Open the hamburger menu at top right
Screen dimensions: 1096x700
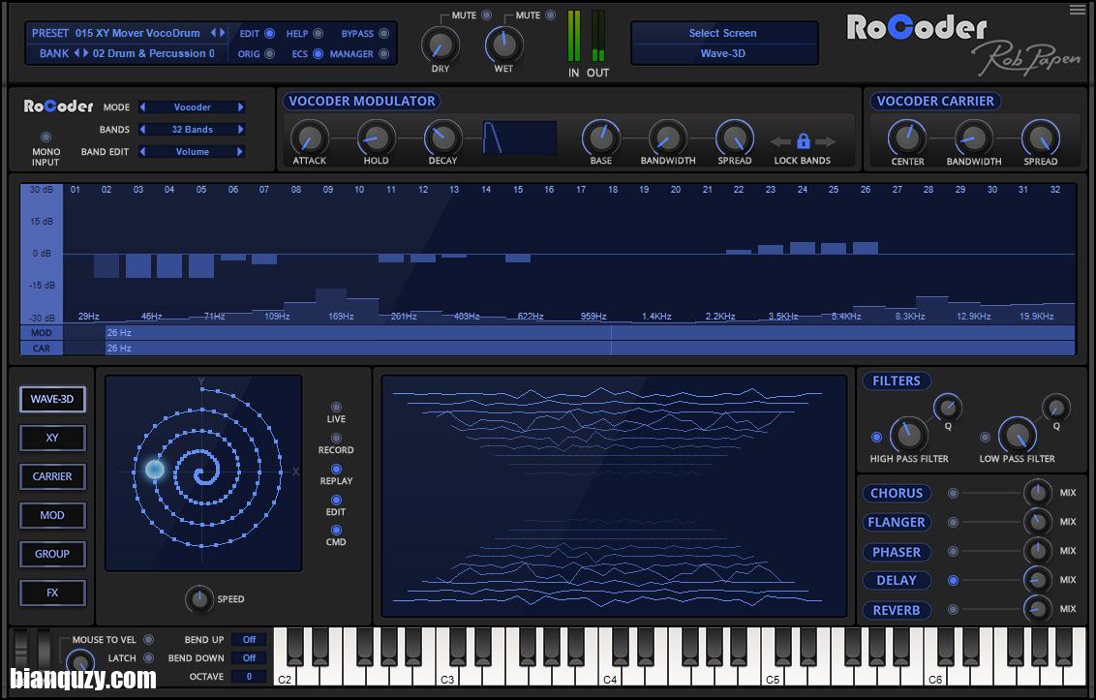point(1078,10)
